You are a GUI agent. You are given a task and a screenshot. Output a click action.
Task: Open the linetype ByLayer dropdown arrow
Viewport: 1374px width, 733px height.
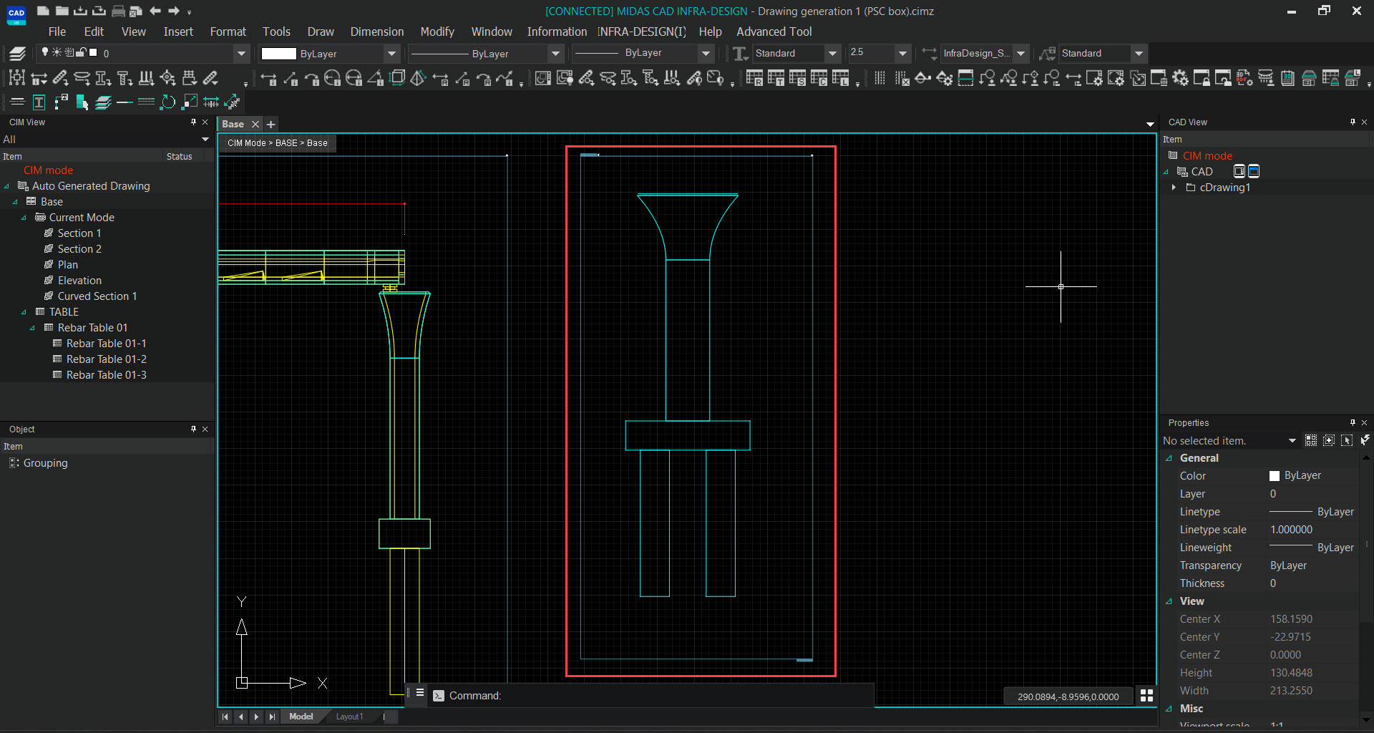[555, 53]
